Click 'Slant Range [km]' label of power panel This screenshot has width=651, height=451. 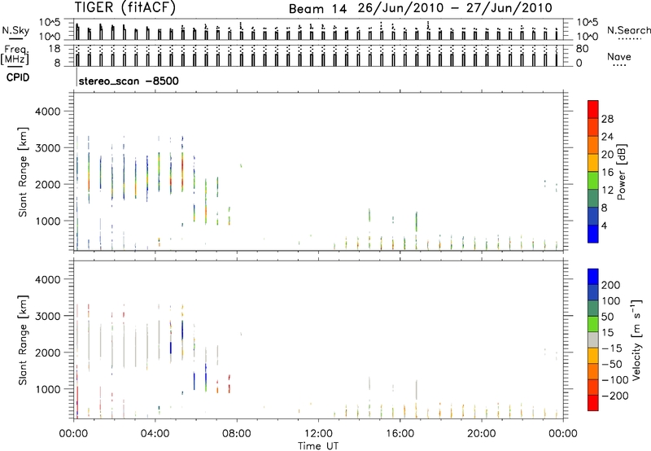pyautogui.click(x=23, y=172)
